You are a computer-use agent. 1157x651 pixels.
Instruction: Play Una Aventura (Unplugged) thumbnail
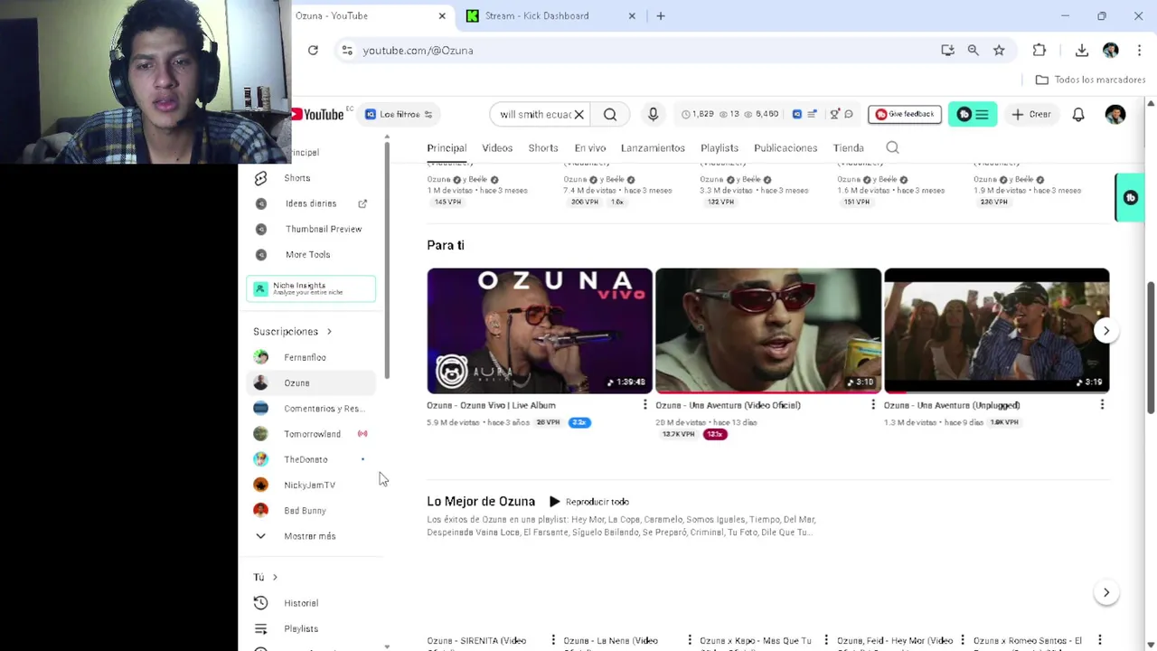996,331
